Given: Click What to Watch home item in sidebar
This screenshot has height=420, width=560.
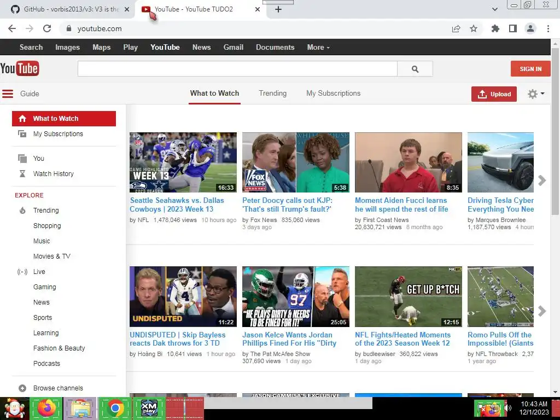Looking at the screenshot, I should pos(64,119).
